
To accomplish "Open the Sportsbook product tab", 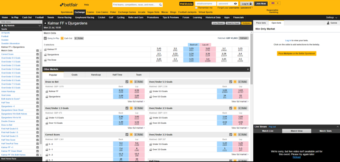I will pos(67,12).
